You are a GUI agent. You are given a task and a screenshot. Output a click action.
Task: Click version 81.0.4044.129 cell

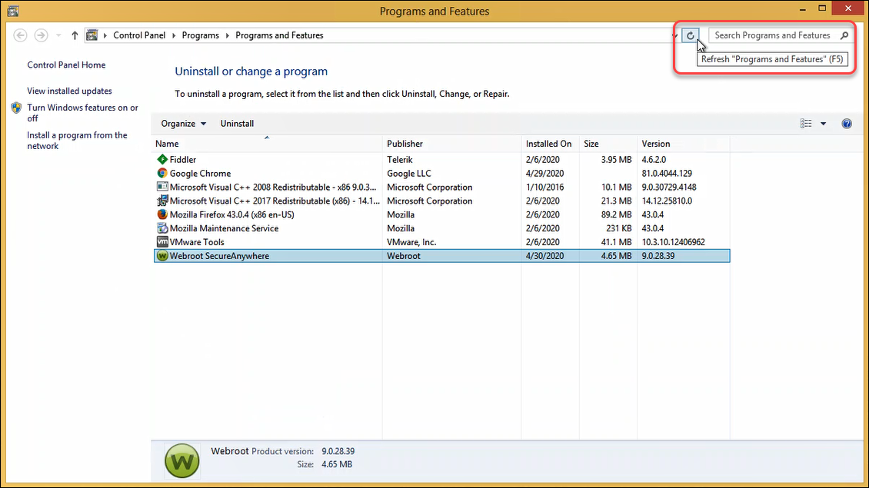pos(667,174)
